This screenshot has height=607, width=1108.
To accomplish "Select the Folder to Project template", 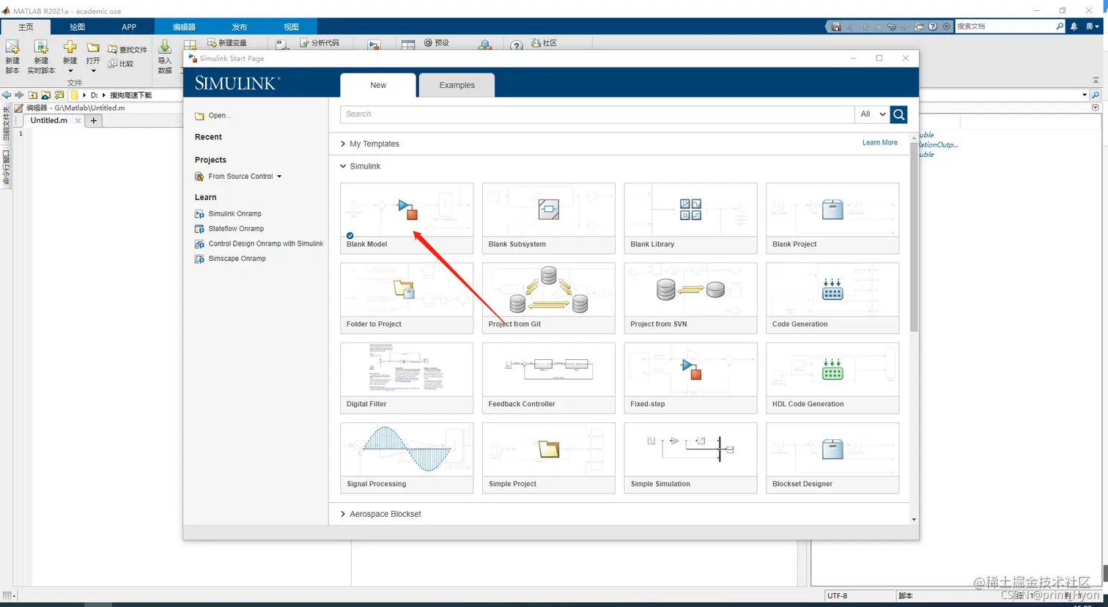I will pyautogui.click(x=407, y=298).
